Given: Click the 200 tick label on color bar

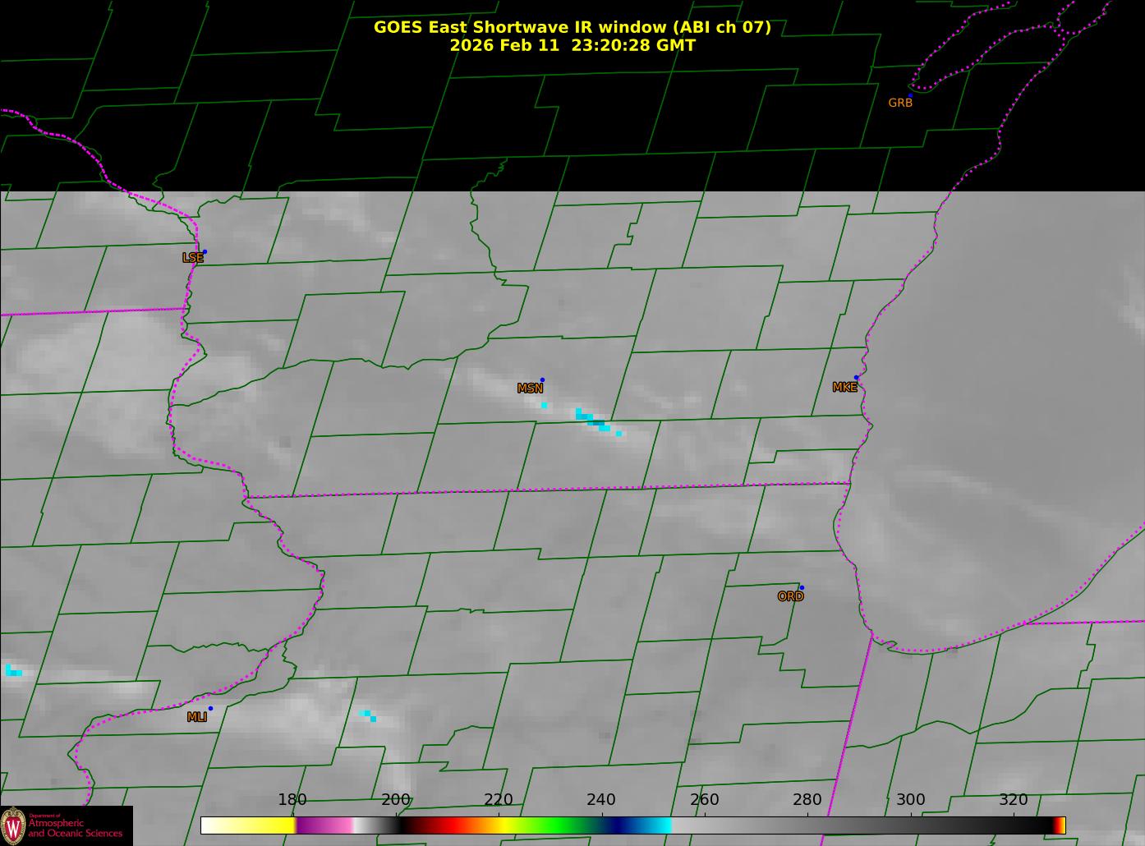Looking at the screenshot, I should point(396,800).
